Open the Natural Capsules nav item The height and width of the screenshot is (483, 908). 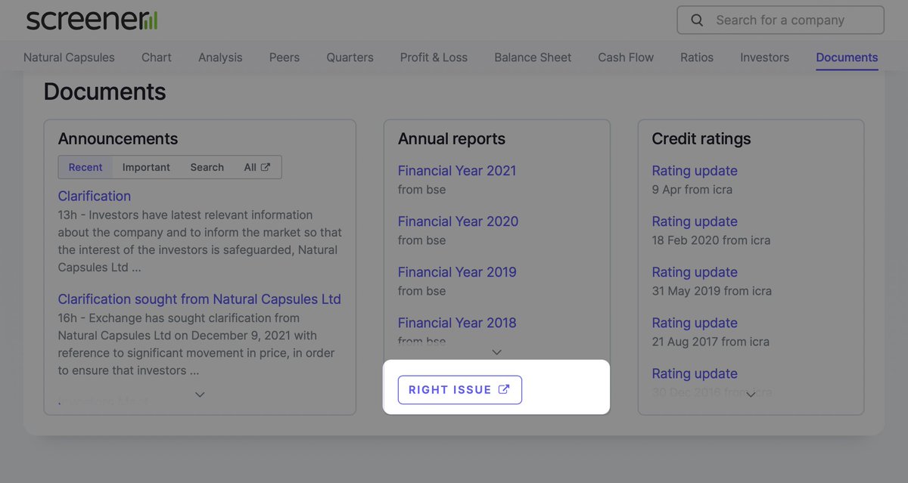click(69, 57)
